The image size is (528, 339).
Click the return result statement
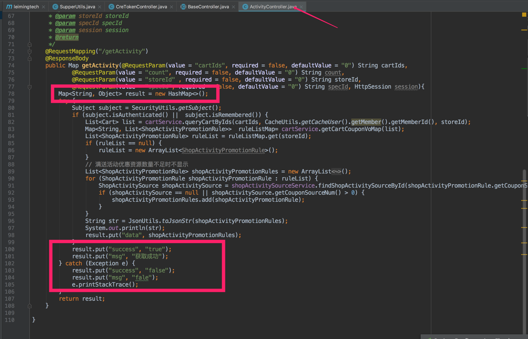[x=82, y=298]
